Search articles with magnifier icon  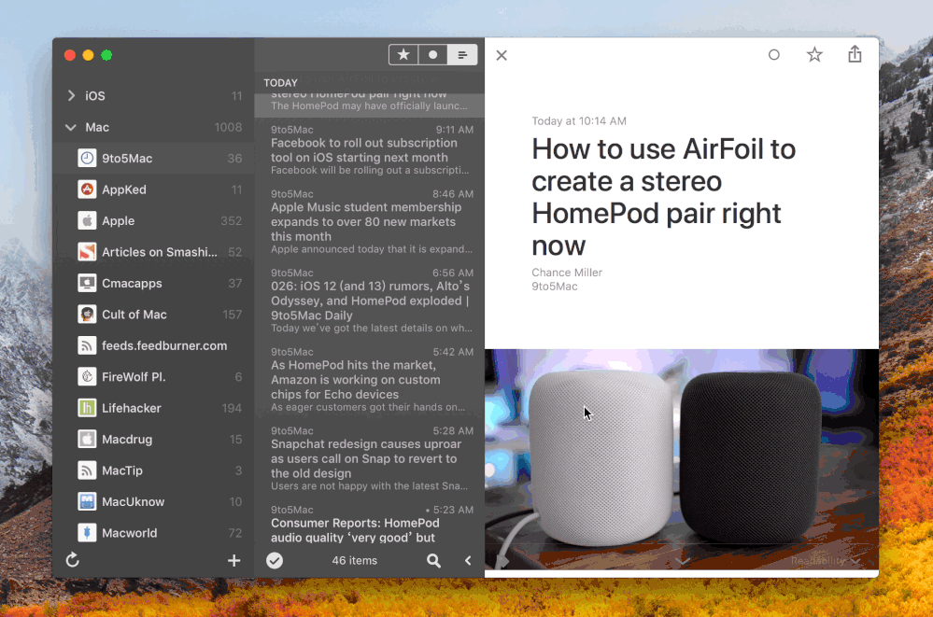pyautogui.click(x=433, y=560)
